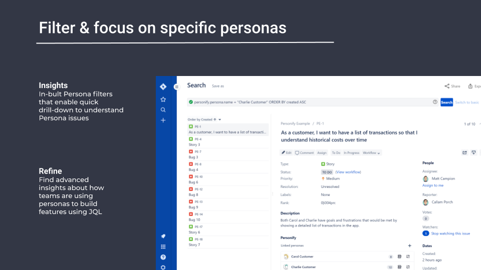Click Save as next to Search
This screenshot has height=270, width=481.
point(218,86)
